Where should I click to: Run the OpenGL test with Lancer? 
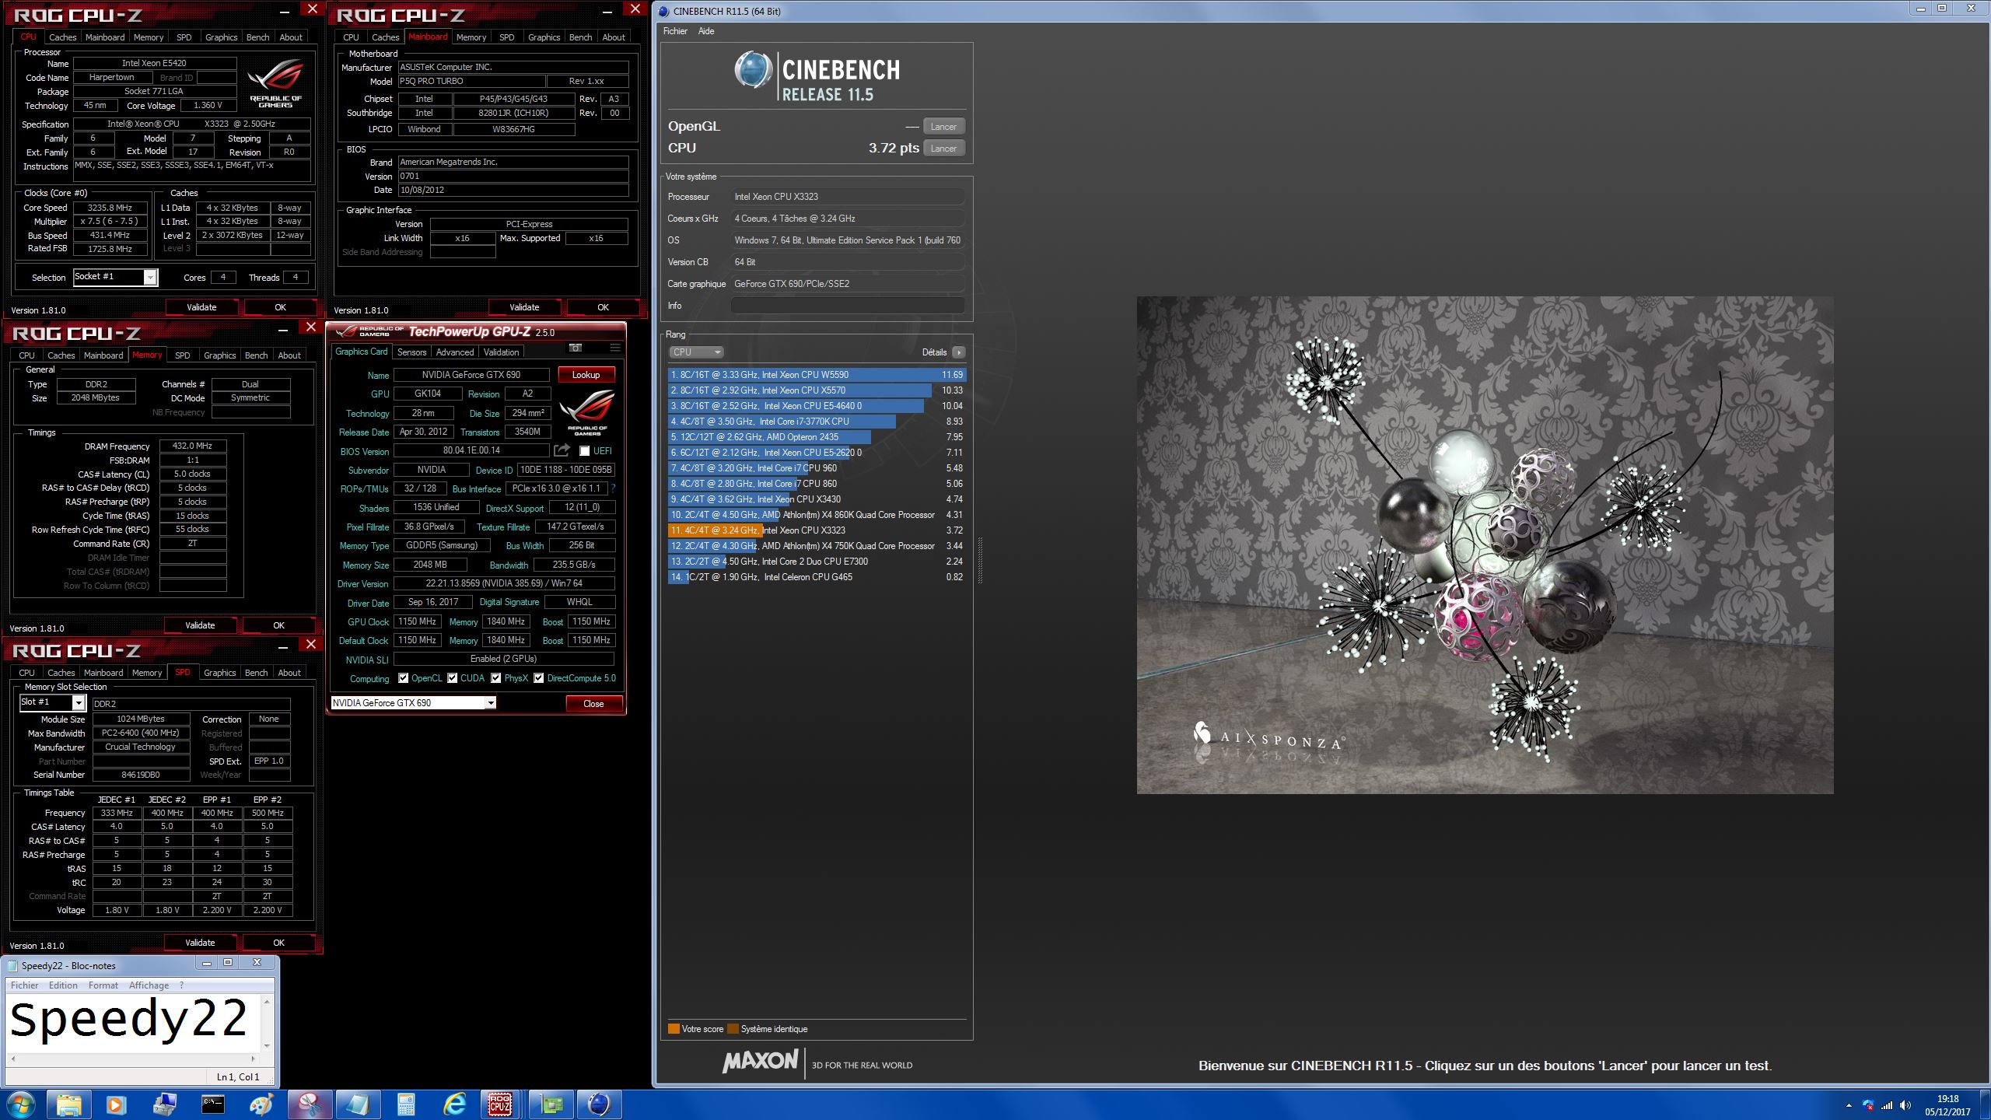[943, 127]
